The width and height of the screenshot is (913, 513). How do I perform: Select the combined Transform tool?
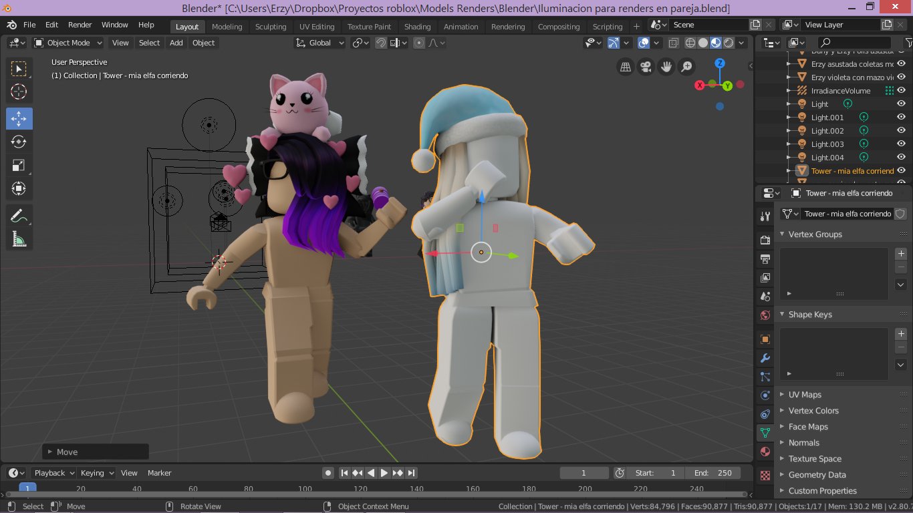pos(19,188)
